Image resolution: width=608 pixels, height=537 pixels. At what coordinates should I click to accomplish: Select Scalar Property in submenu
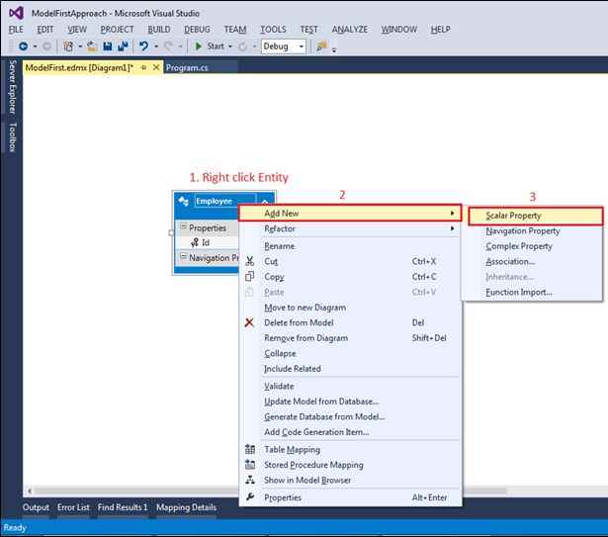(x=536, y=216)
